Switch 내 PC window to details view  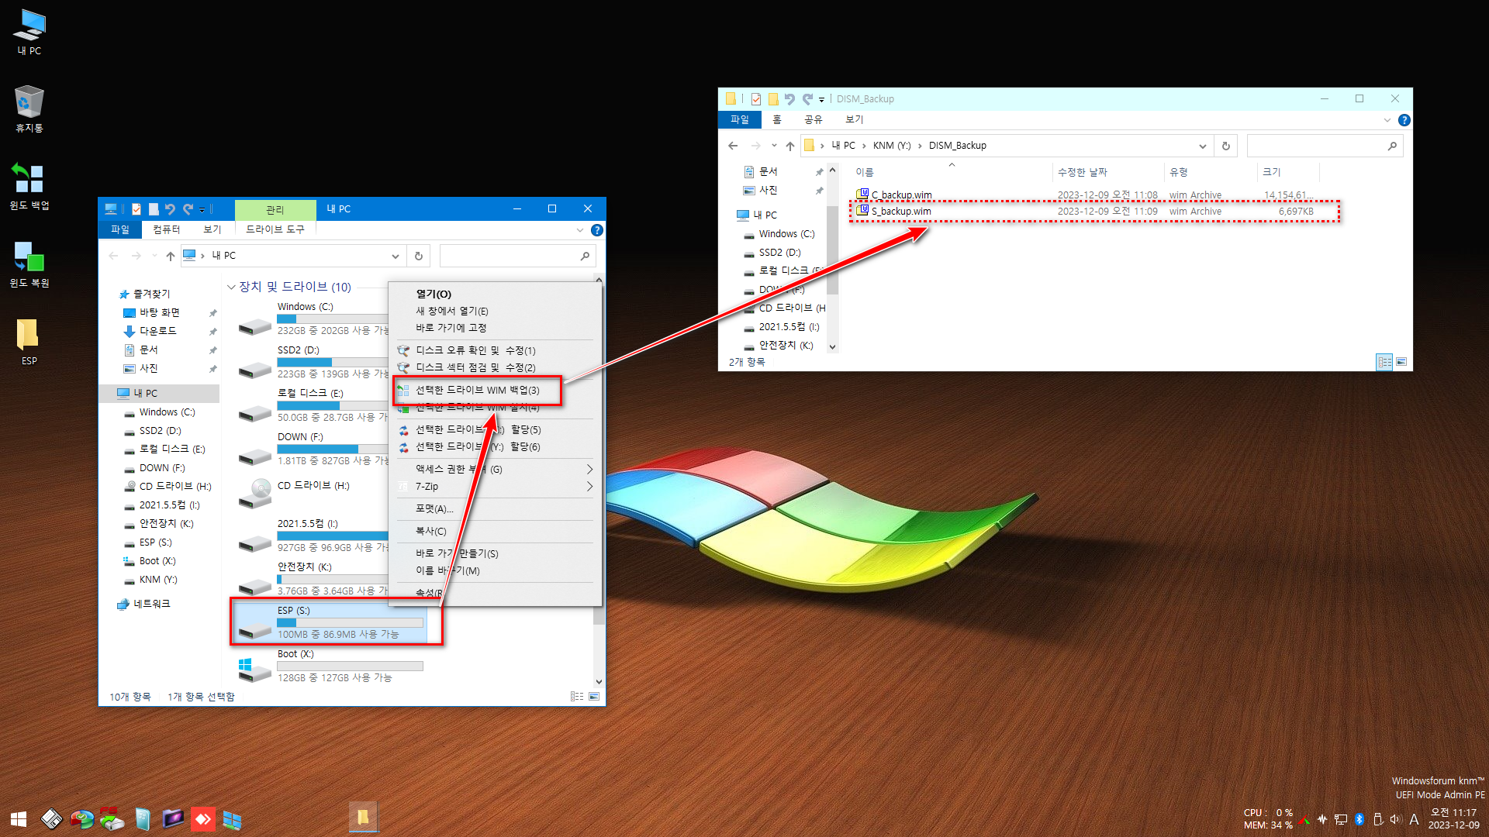(577, 697)
